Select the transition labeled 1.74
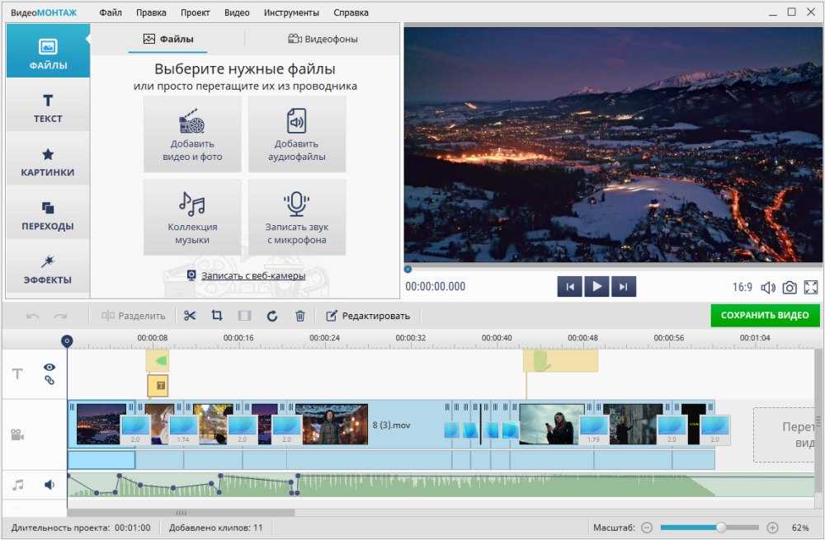Image resolution: width=825 pixels, height=540 pixels. point(184,430)
